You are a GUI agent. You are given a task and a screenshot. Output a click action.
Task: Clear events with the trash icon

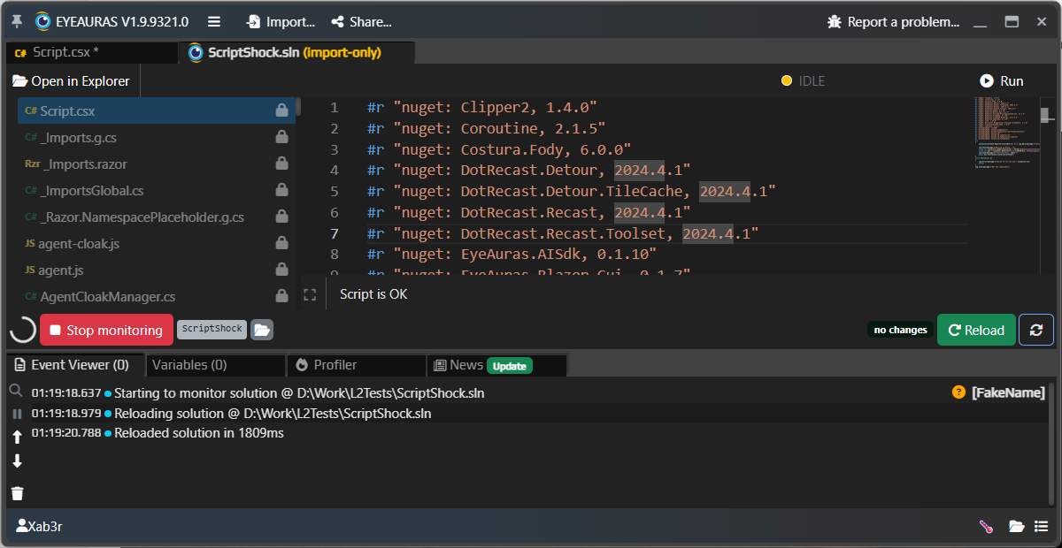[x=17, y=493]
